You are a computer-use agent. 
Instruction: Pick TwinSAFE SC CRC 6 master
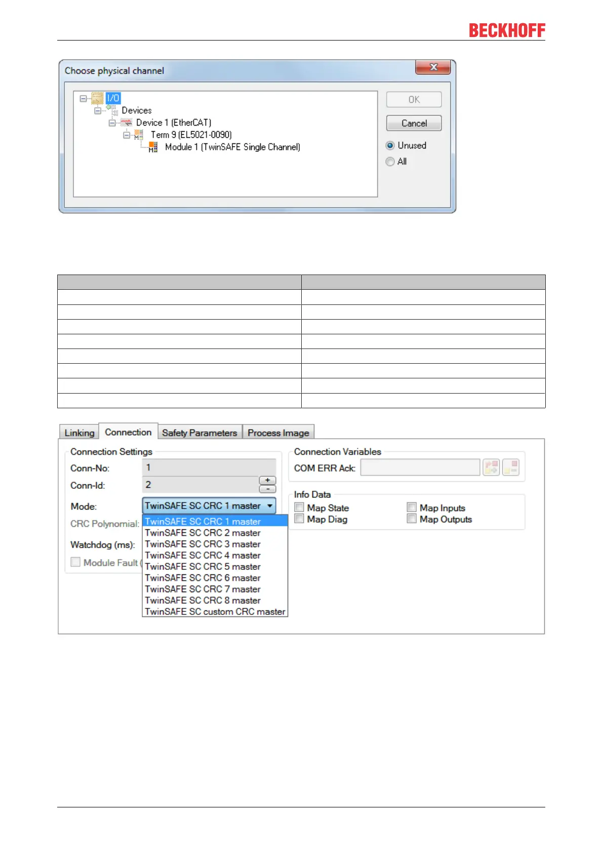[215, 578]
